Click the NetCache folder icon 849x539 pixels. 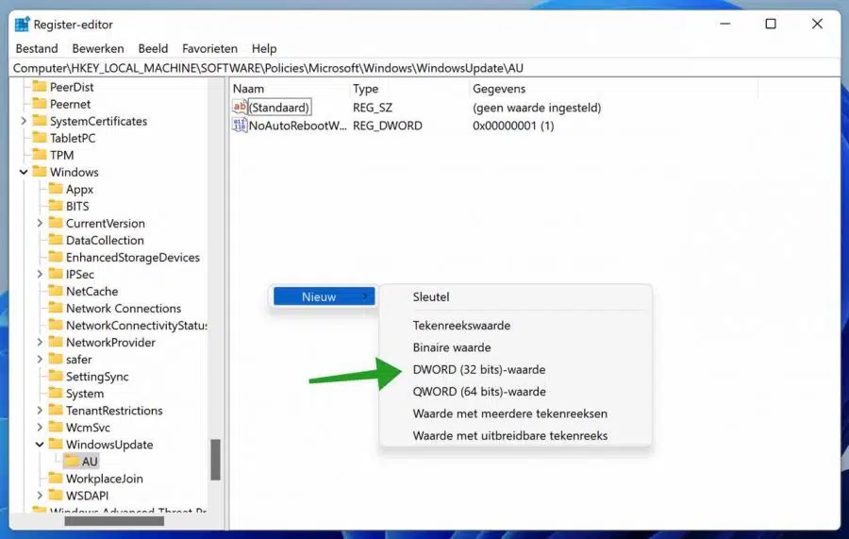tap(56, 291)
